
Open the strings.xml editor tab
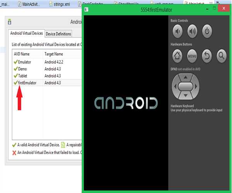[61, 4]
